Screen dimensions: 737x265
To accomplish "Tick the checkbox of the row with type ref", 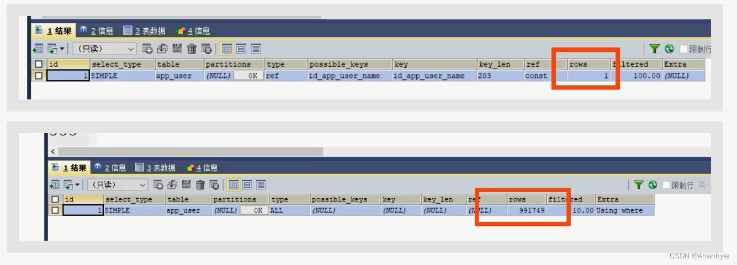I will (x=39, y=76).
